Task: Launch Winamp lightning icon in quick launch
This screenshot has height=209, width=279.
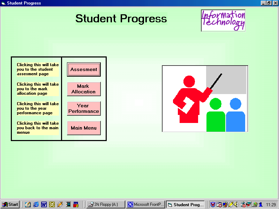Action: [60, 204]
